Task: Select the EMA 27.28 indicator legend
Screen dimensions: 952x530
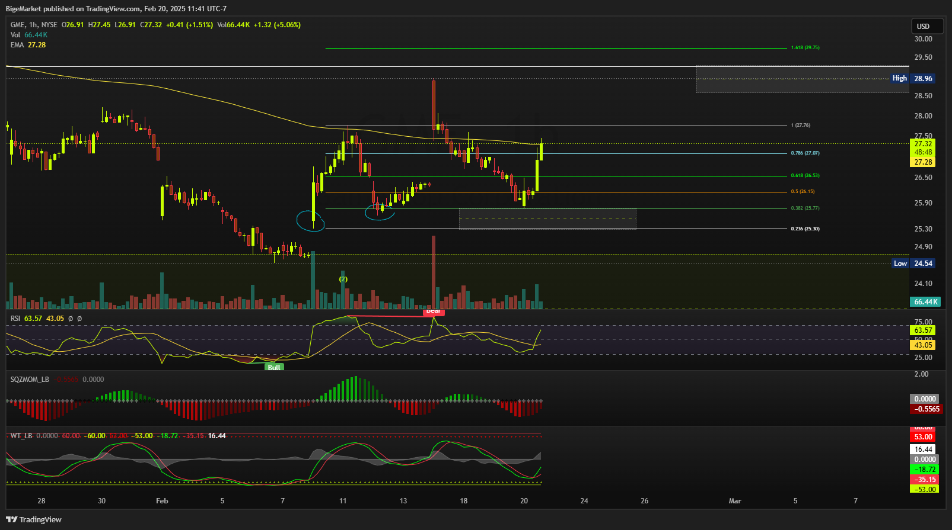Action: (28, 45)
